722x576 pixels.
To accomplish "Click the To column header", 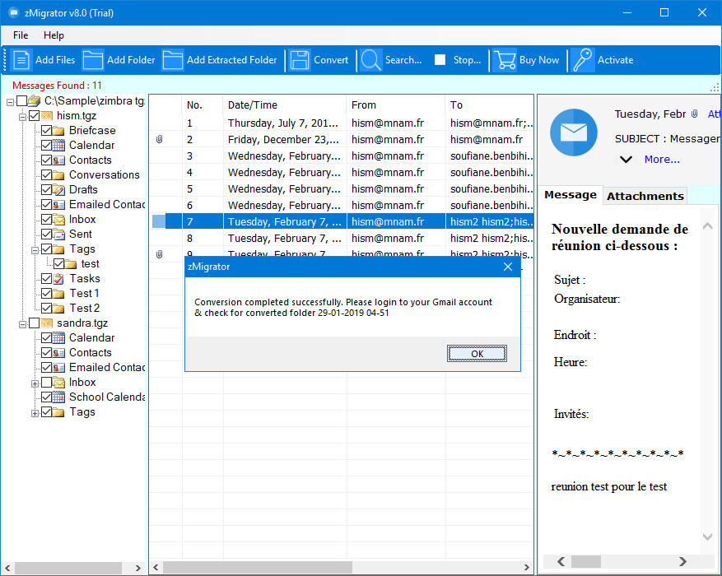I will [x=490, y=105].
